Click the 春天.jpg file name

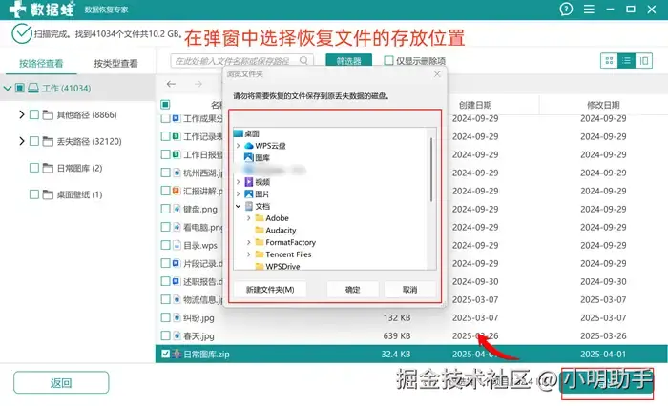point(198,335)
